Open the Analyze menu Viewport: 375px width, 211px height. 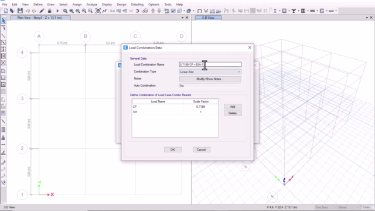click(x=91, y=4)
